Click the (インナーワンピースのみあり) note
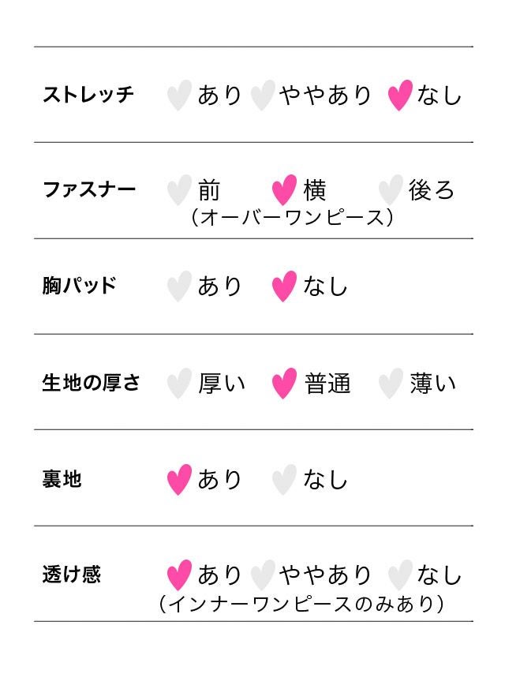505x674 pixels. tap(301, 604)
